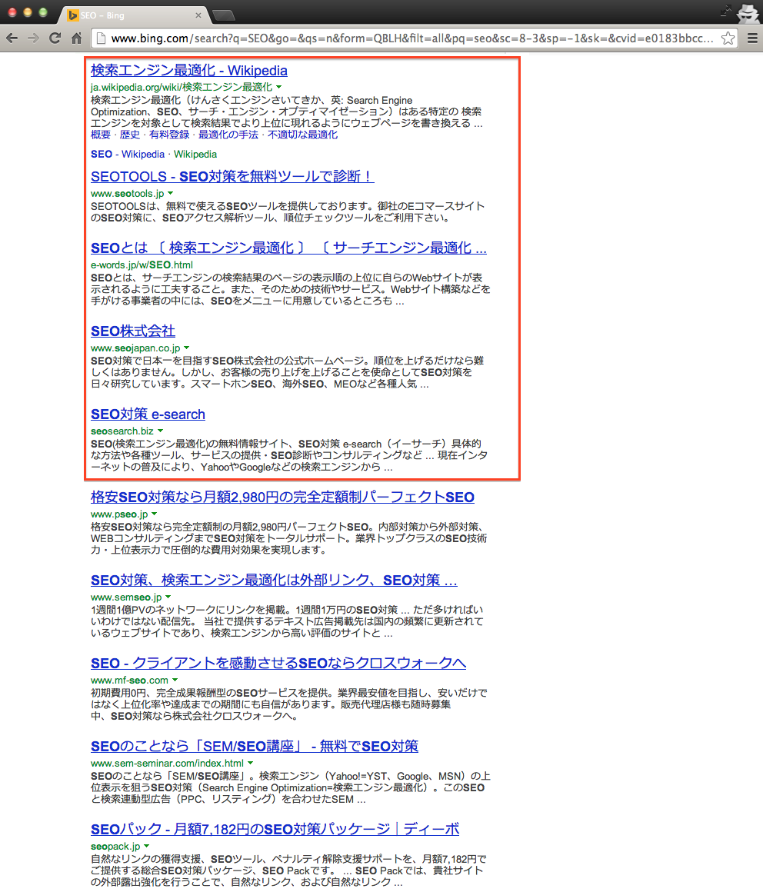
Task: Open 格安SEO対策 パーフェクトSEO result
Action: pyautogui.click(x=283, y=498)
